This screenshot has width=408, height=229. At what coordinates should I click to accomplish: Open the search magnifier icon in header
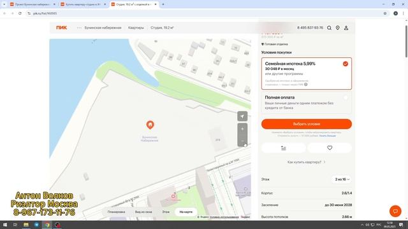click(x=329, y=28)
